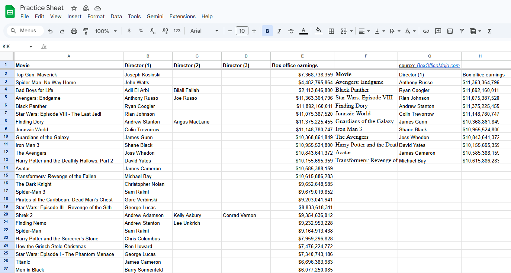Open the Format menu
Screen dimensions: 511x273
click(x=96, y=16)
